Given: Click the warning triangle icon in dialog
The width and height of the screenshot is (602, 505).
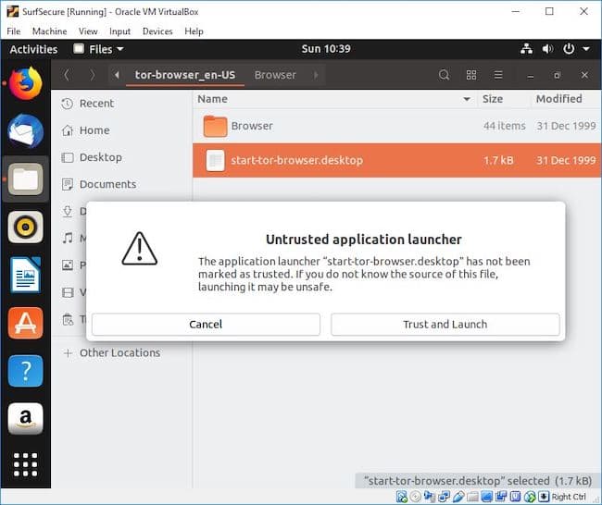Looking at the screenshot, I should 139,249.
